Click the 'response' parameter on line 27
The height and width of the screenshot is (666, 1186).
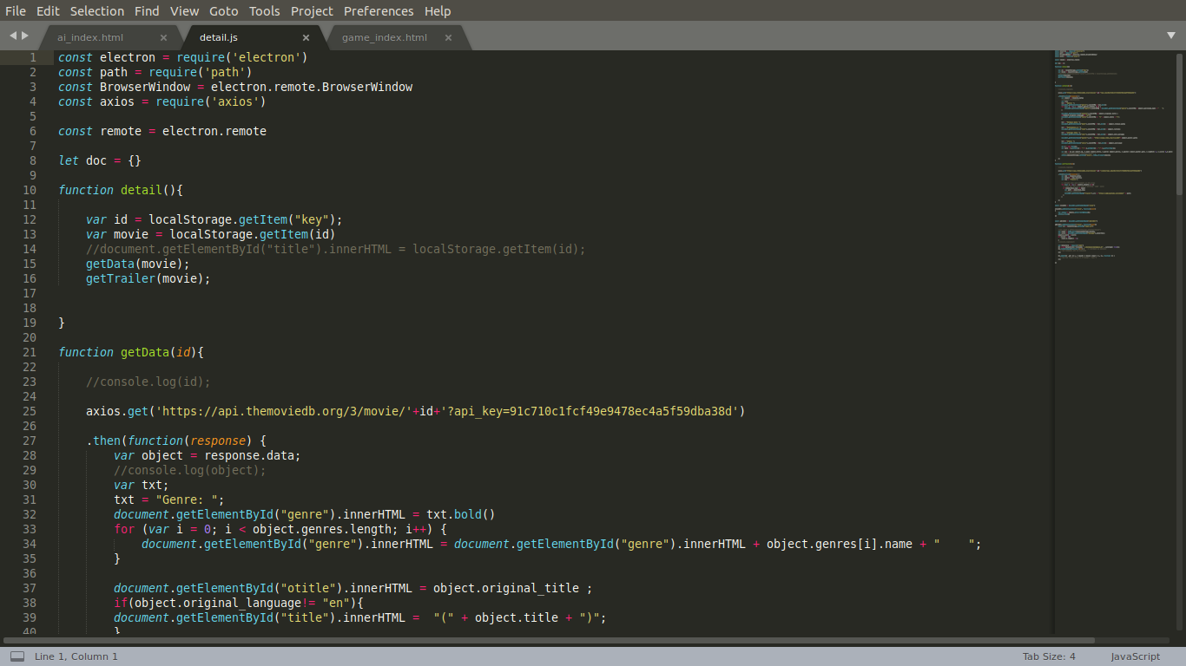point(218,441)
